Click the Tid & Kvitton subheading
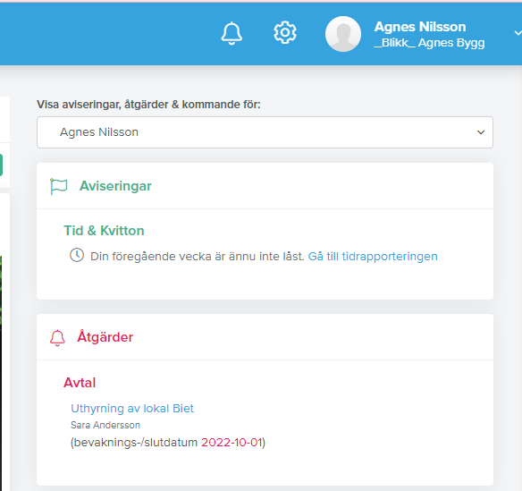The height and width of the screenshot is (491, 522). click(x=104, y=231)
